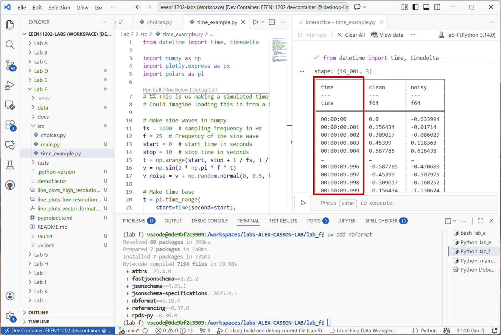Click the editor minimap preview

pos(279,51)
